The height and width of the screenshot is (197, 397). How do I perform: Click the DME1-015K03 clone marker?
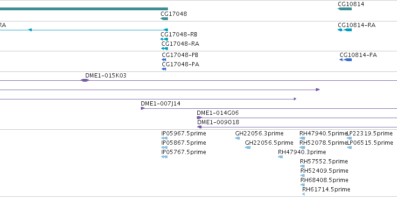tap(85, 80)
